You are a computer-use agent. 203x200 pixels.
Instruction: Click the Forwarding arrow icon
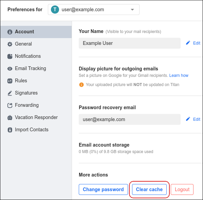10,105
